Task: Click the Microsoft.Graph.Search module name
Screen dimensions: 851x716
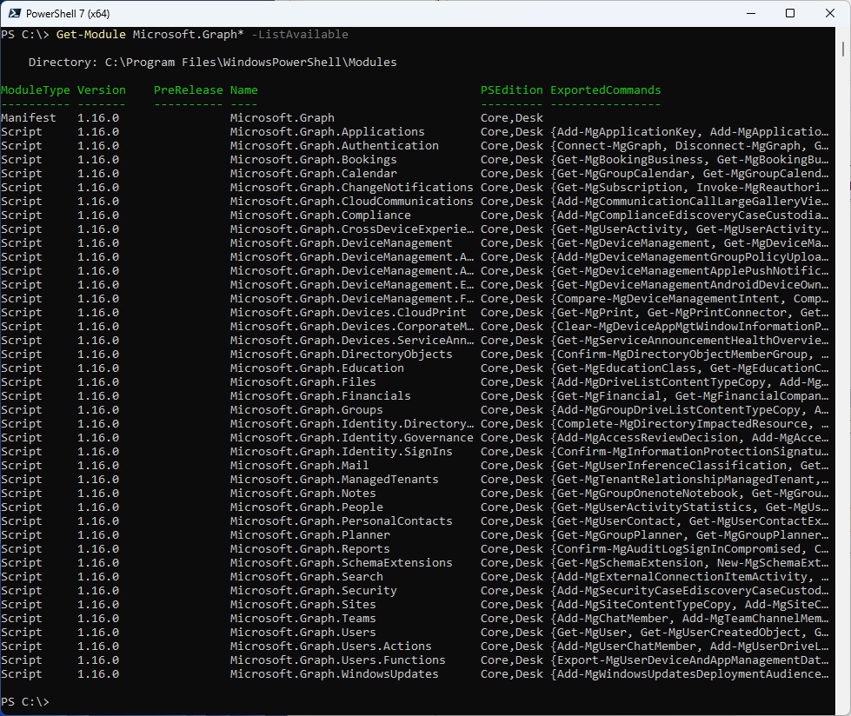Action: tap(307, 577)
